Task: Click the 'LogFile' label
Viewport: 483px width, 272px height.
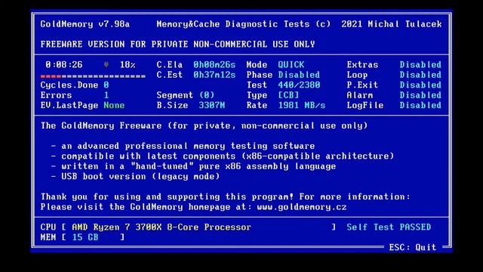Action: click(365, 106)
